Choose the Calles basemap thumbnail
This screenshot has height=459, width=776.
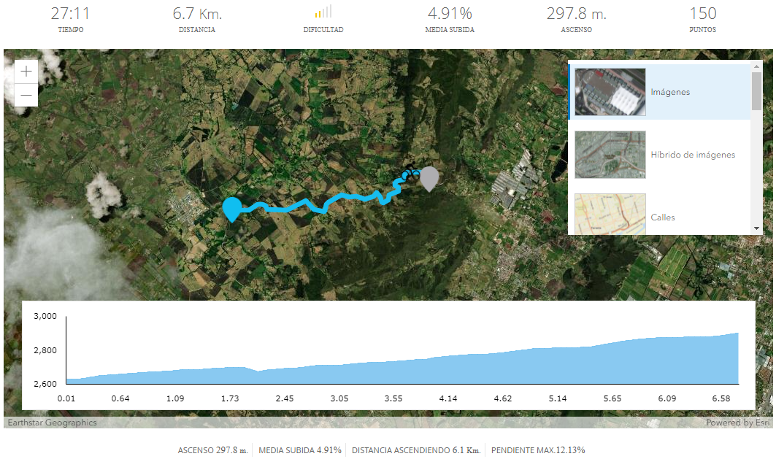click(x=610, y=214)
